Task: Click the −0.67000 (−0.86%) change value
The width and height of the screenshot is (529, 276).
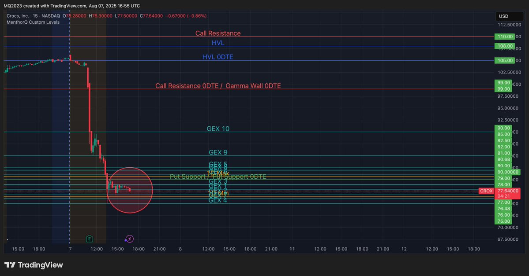Action: (x=186, y=16)
